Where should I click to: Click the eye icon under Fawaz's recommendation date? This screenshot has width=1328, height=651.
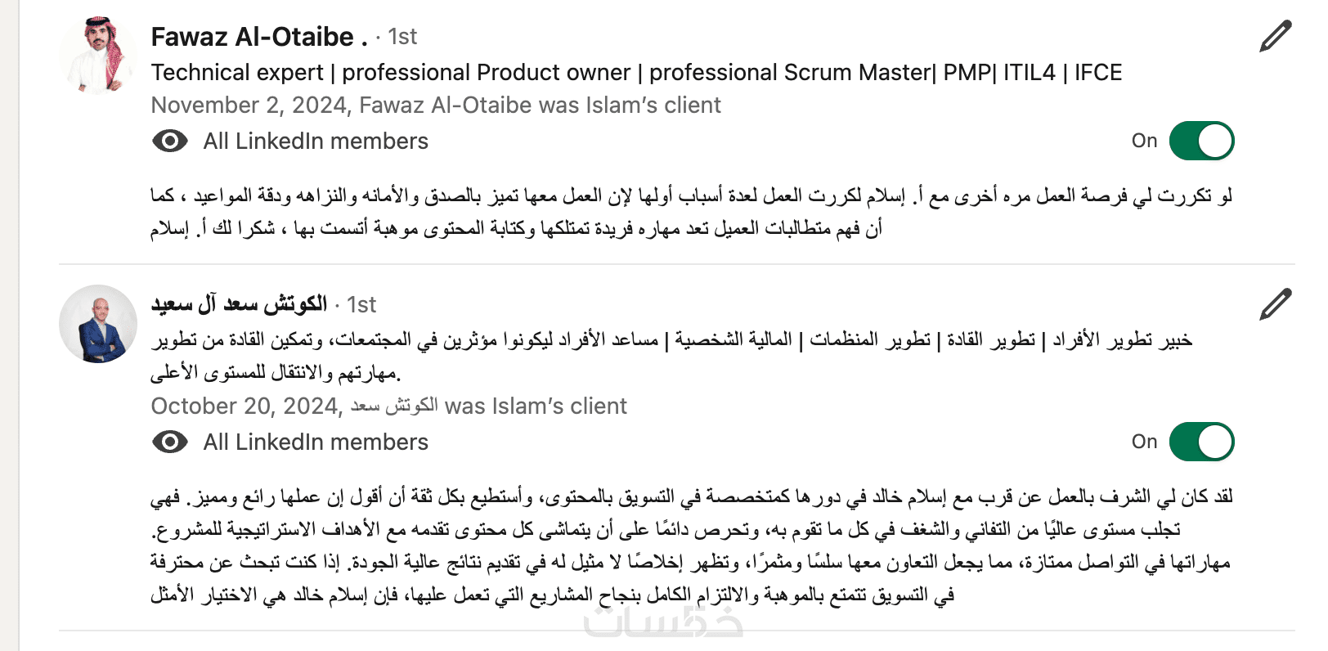170,141
